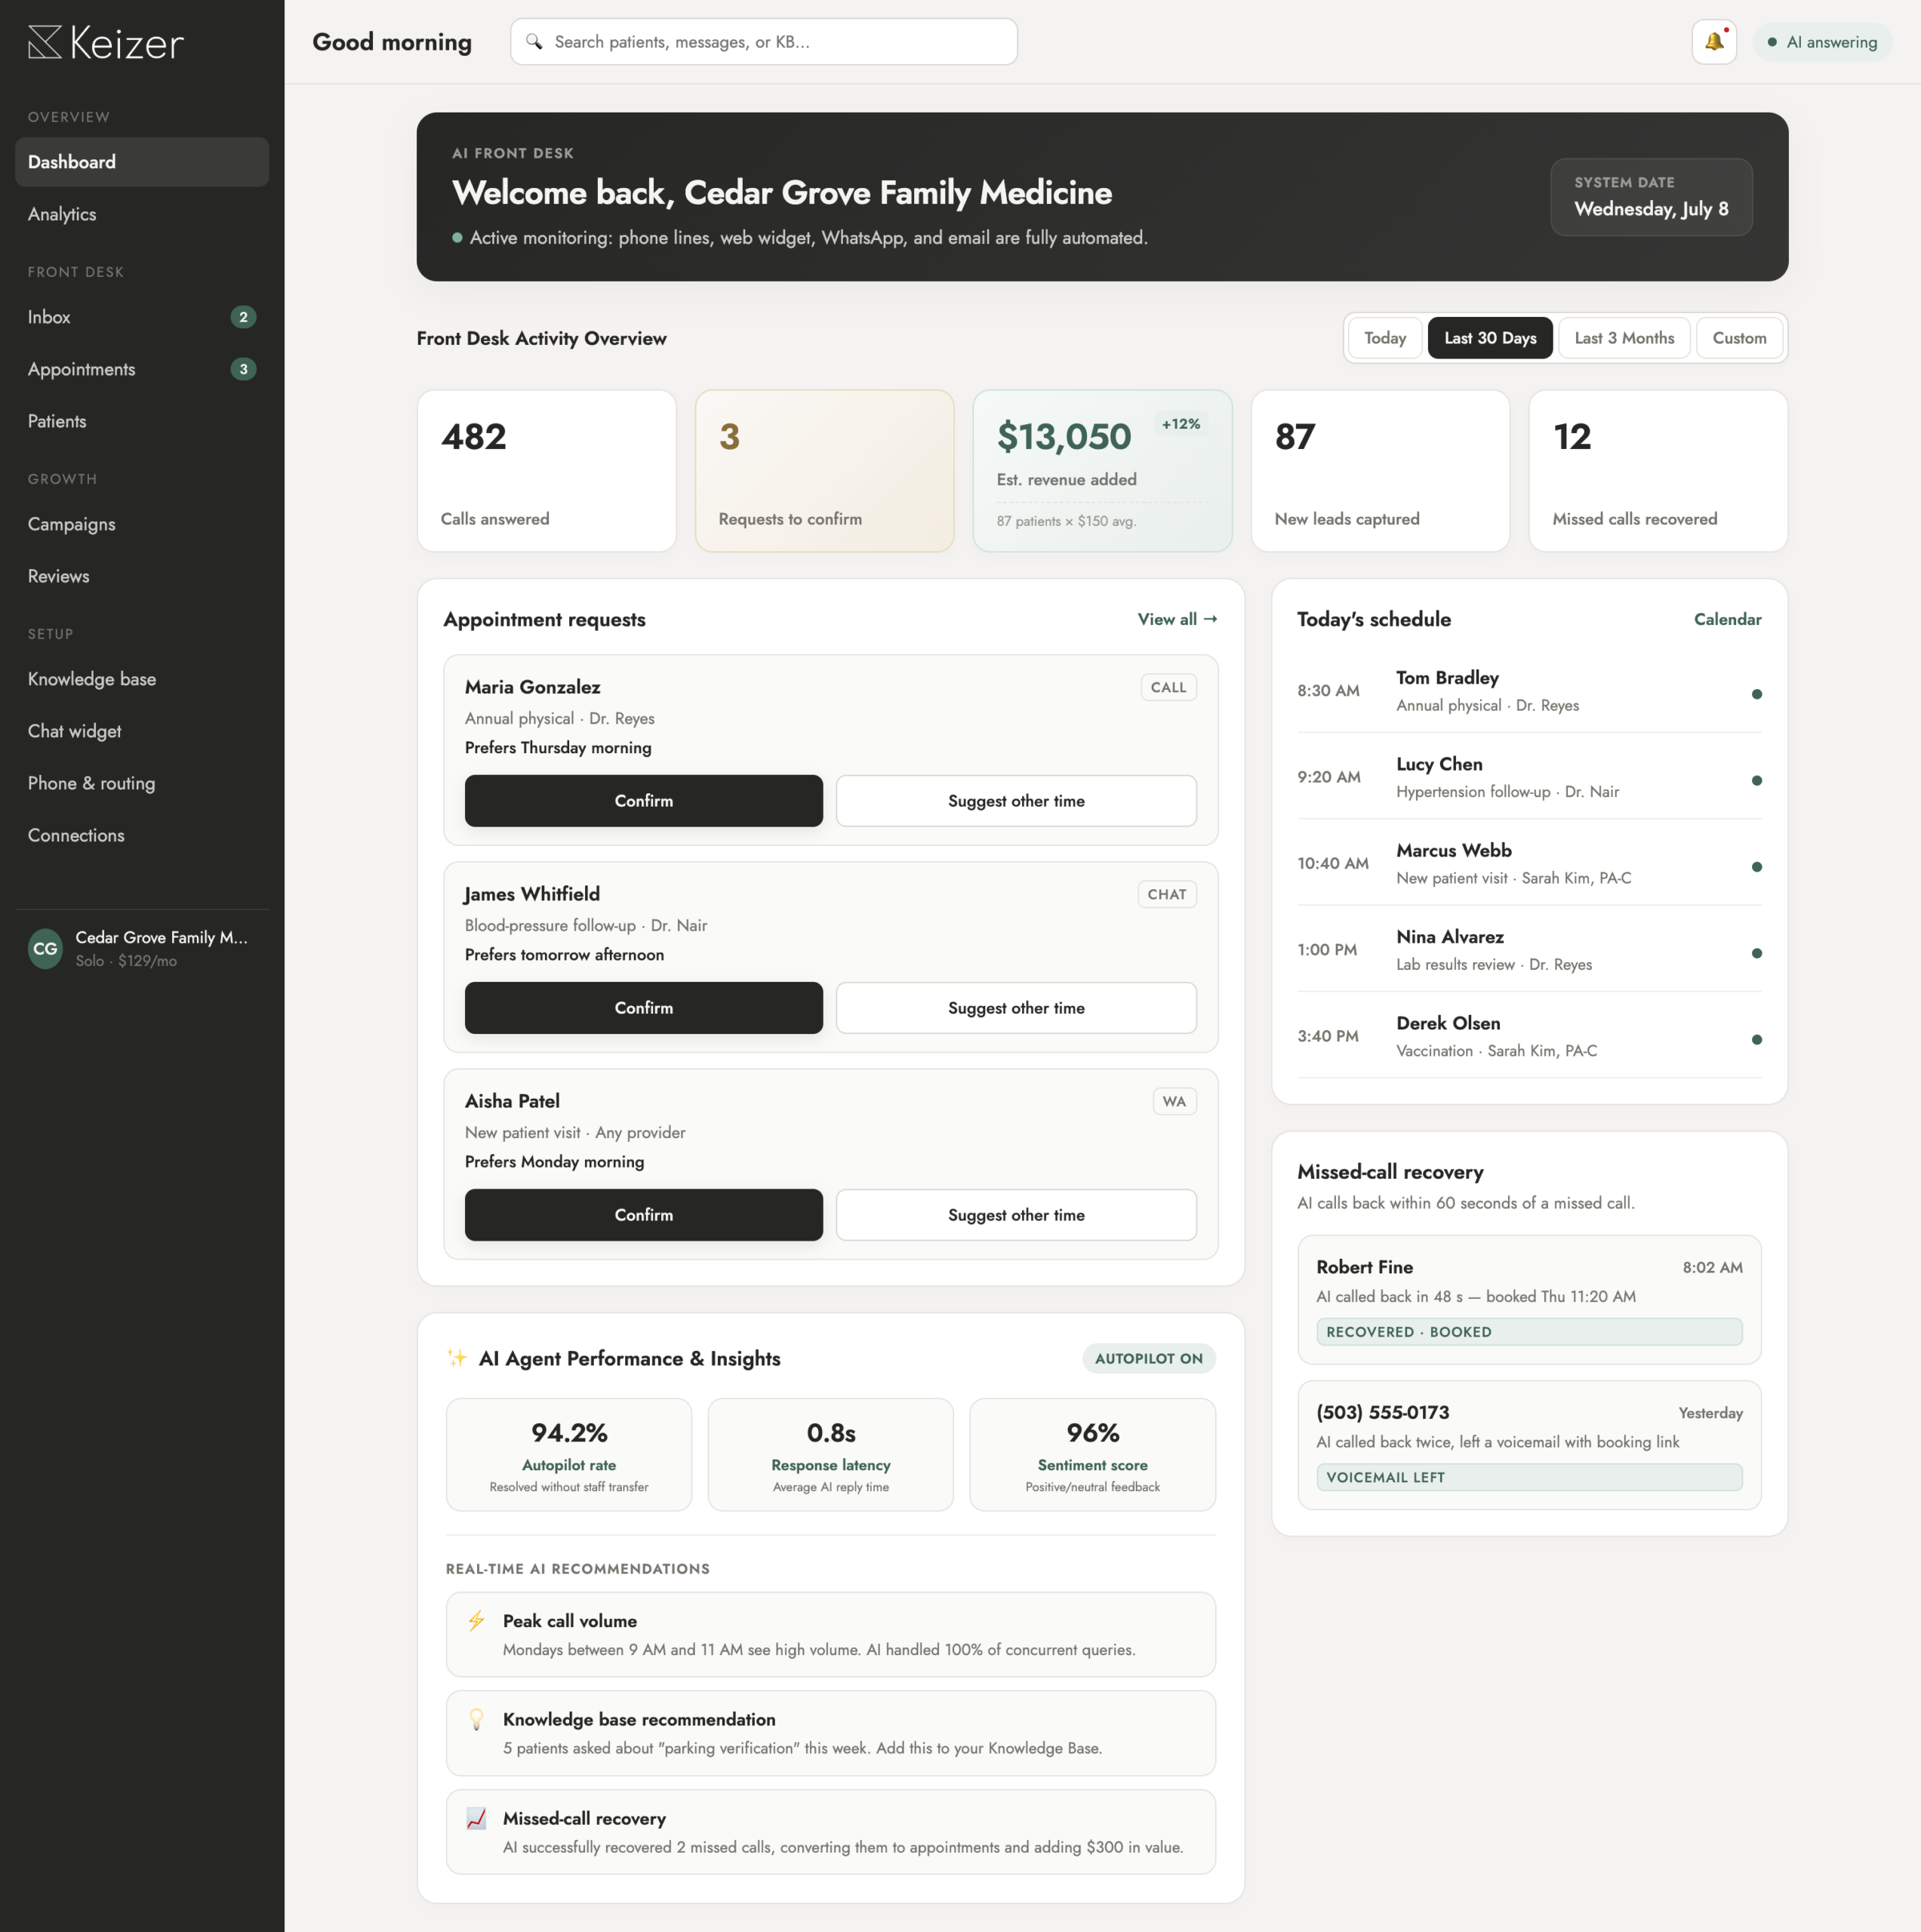Suggest other time for James Whitfield
This screenshot has height=1932, width=1921.
pyautogui.click(x=1016, y=1008)
